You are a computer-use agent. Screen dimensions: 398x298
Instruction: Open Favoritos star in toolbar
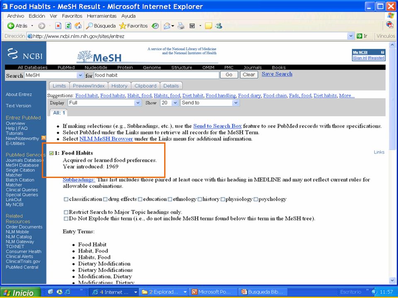[x=123, y=26]
